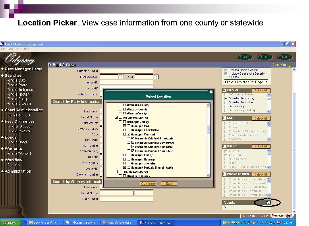Click the Case Manager link at top right
The height and width of the screenshot is (226, 309).
point(282,65)
